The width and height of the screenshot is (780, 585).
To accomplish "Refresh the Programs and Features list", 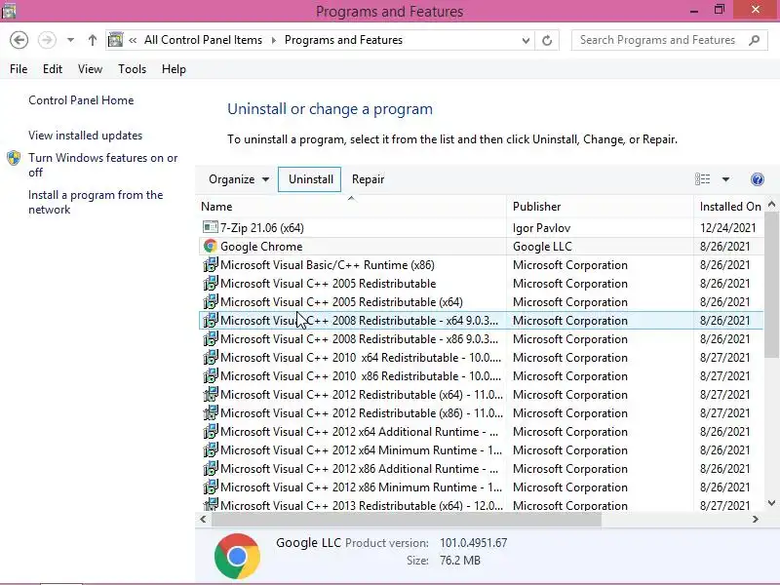I will pos(547,40).
